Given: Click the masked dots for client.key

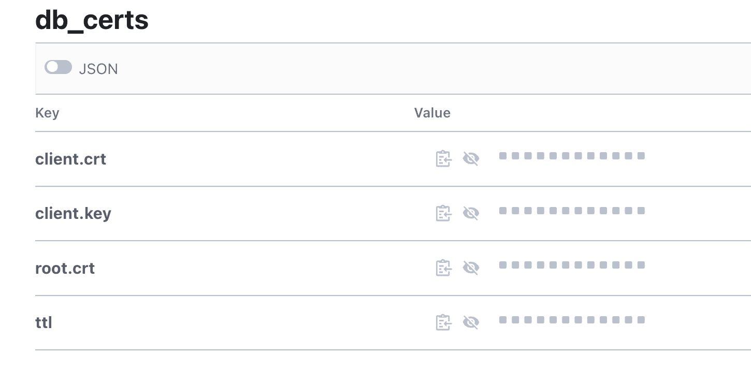Looking at the screenshot, I should click(x=572, y=211).
